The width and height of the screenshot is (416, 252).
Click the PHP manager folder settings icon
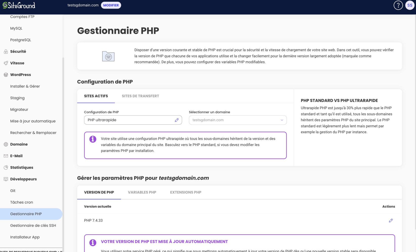point(108,56)
